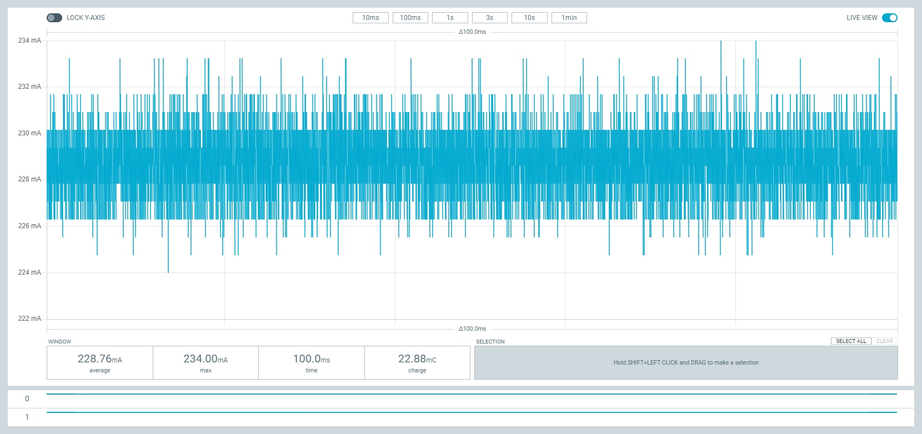Screen dimensions: 922x434
Task: Click the 226 mA y-axis label
Action: [29, 226]
